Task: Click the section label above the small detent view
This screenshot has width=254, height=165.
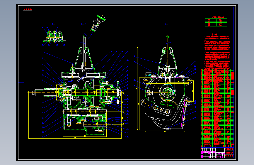Action: tap(54, 24)
